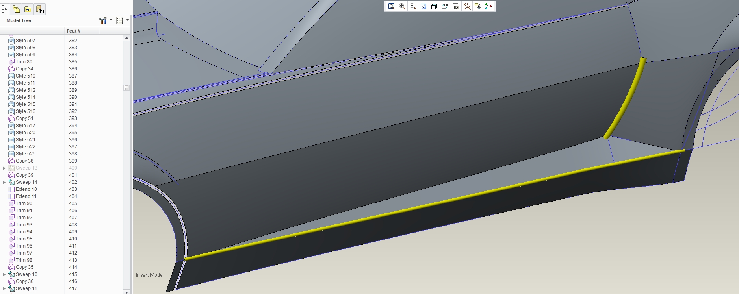This screenshot has height=294, width=739.
Task: Select the Trim 94 feature
Action: click(x=24, y=232)
